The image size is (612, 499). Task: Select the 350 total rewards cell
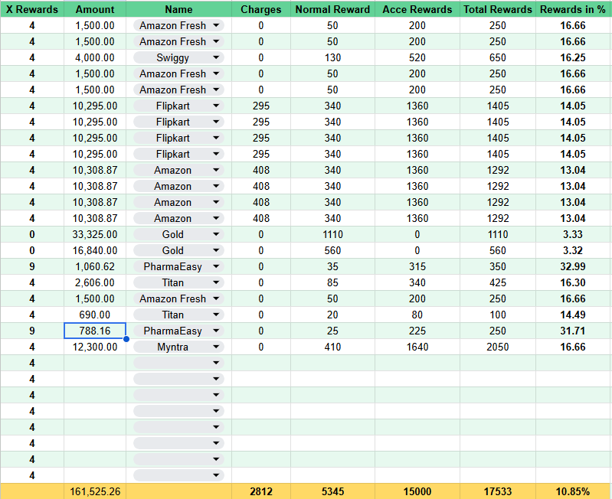(x=498, y=266)
